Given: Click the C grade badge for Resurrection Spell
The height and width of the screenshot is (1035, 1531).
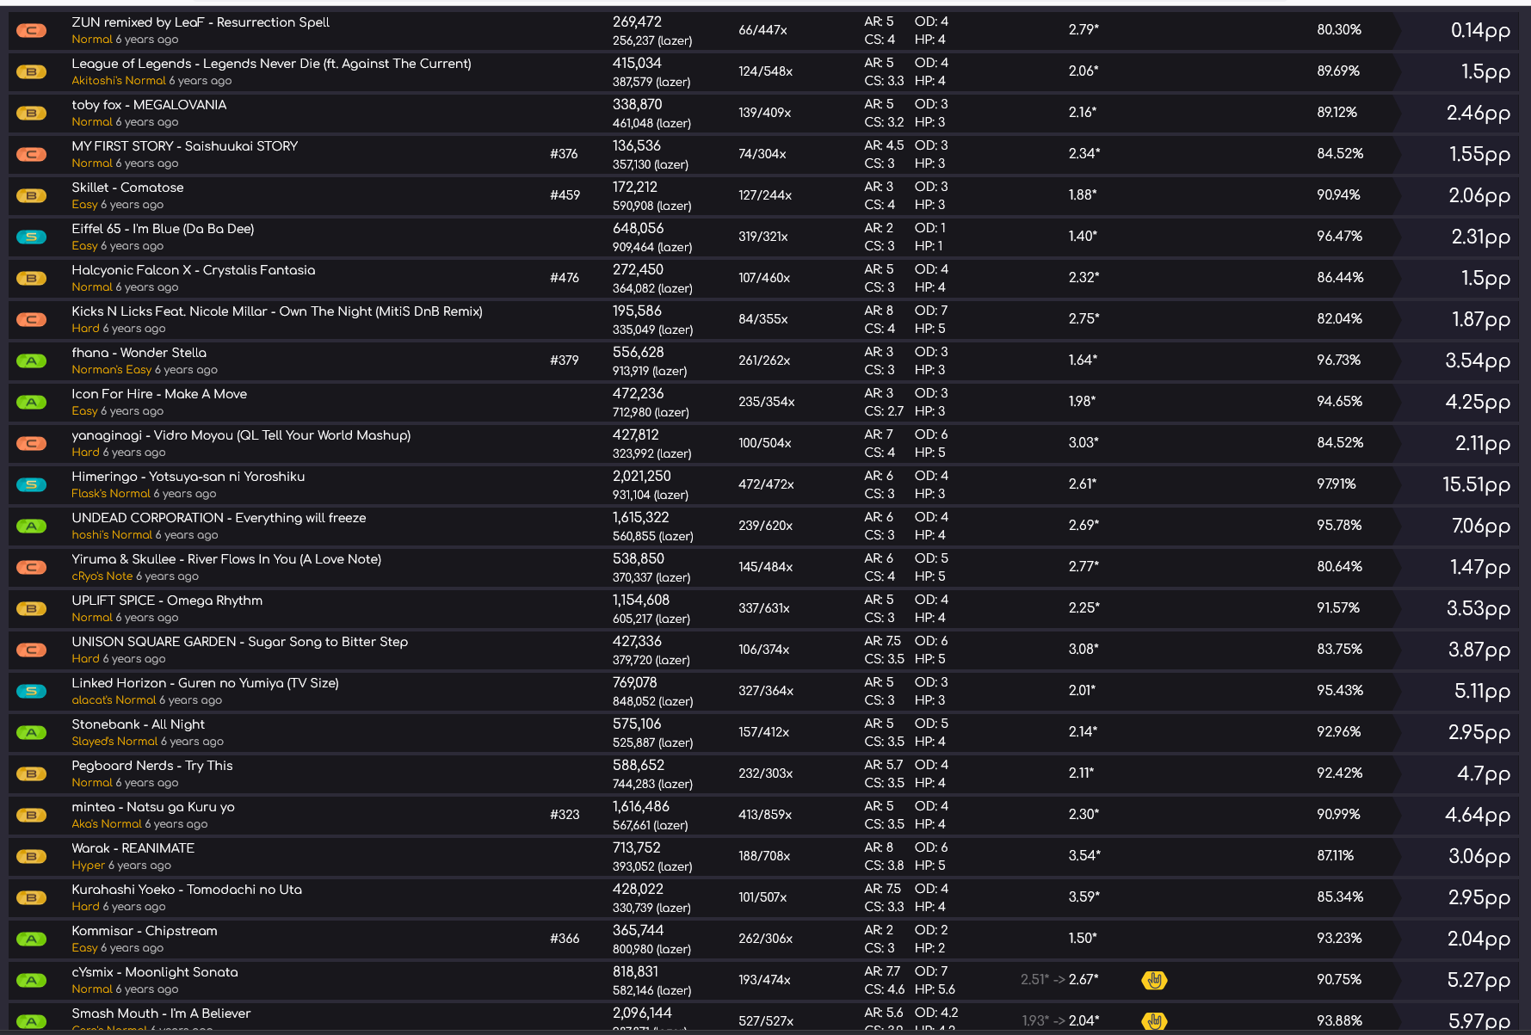Looking at the screenshot, I should click(32, 30).
